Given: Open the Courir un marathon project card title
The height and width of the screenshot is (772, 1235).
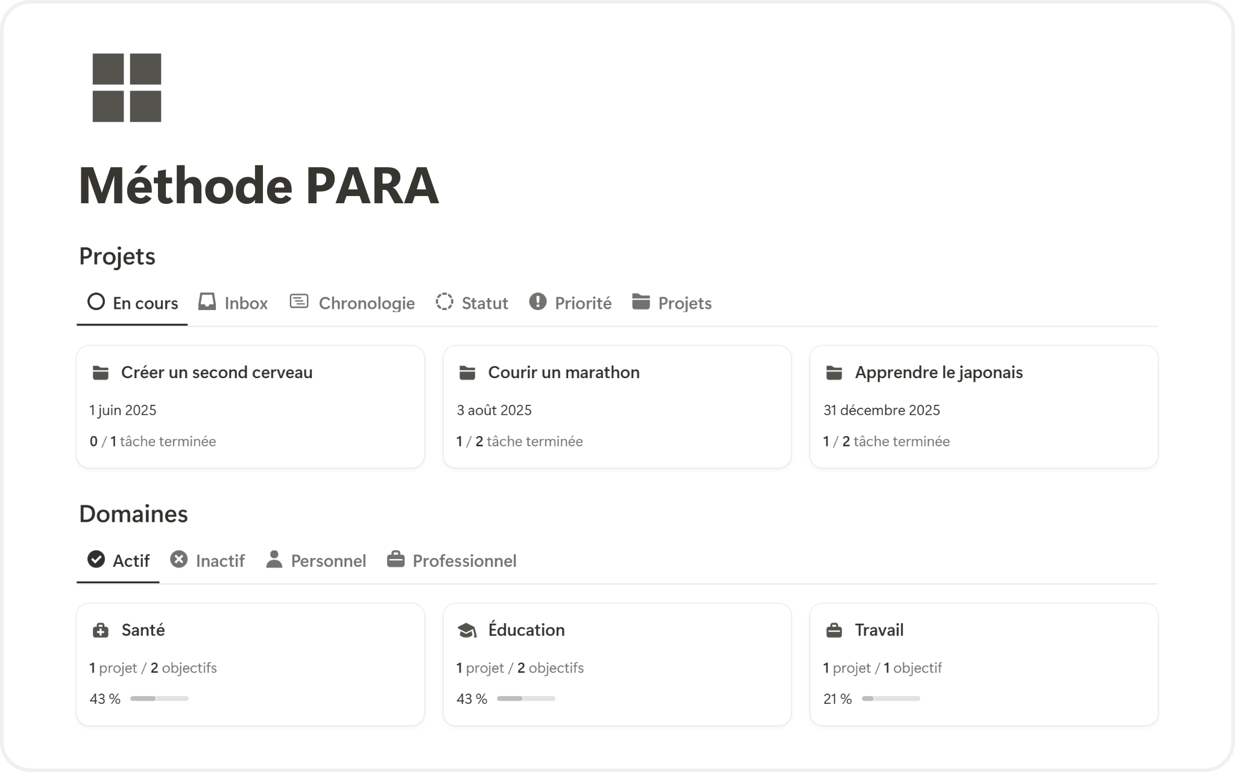Looking at the screenshot, I should 563,373.
